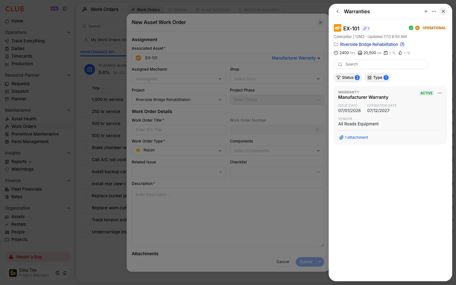Select checkbox for 1,000 hr service row
The image size is (456, 285).
(x=85, y=99)
